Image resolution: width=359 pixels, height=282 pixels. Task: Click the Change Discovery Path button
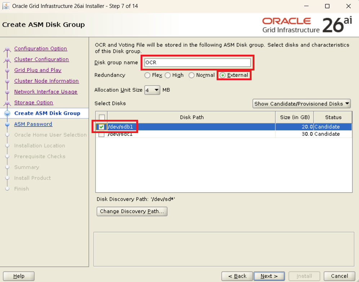pyautogui.click(x=132, y=211)
